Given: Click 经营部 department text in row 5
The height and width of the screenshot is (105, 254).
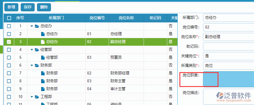Looking at the screenshot, I should (52, 57).
